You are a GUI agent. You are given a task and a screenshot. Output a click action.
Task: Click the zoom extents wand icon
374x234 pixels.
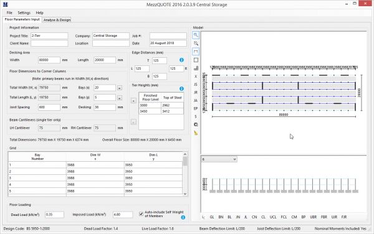(x=196, y=44)
